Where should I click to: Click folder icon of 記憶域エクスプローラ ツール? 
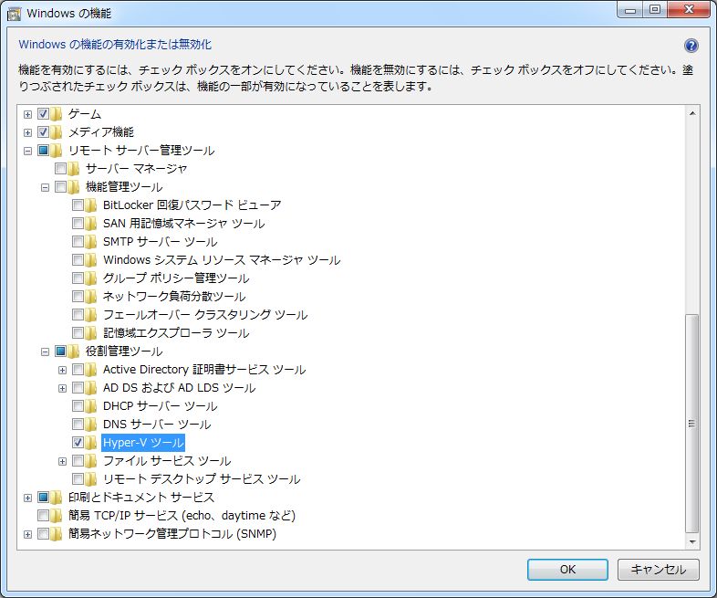(x=91, y=333)
